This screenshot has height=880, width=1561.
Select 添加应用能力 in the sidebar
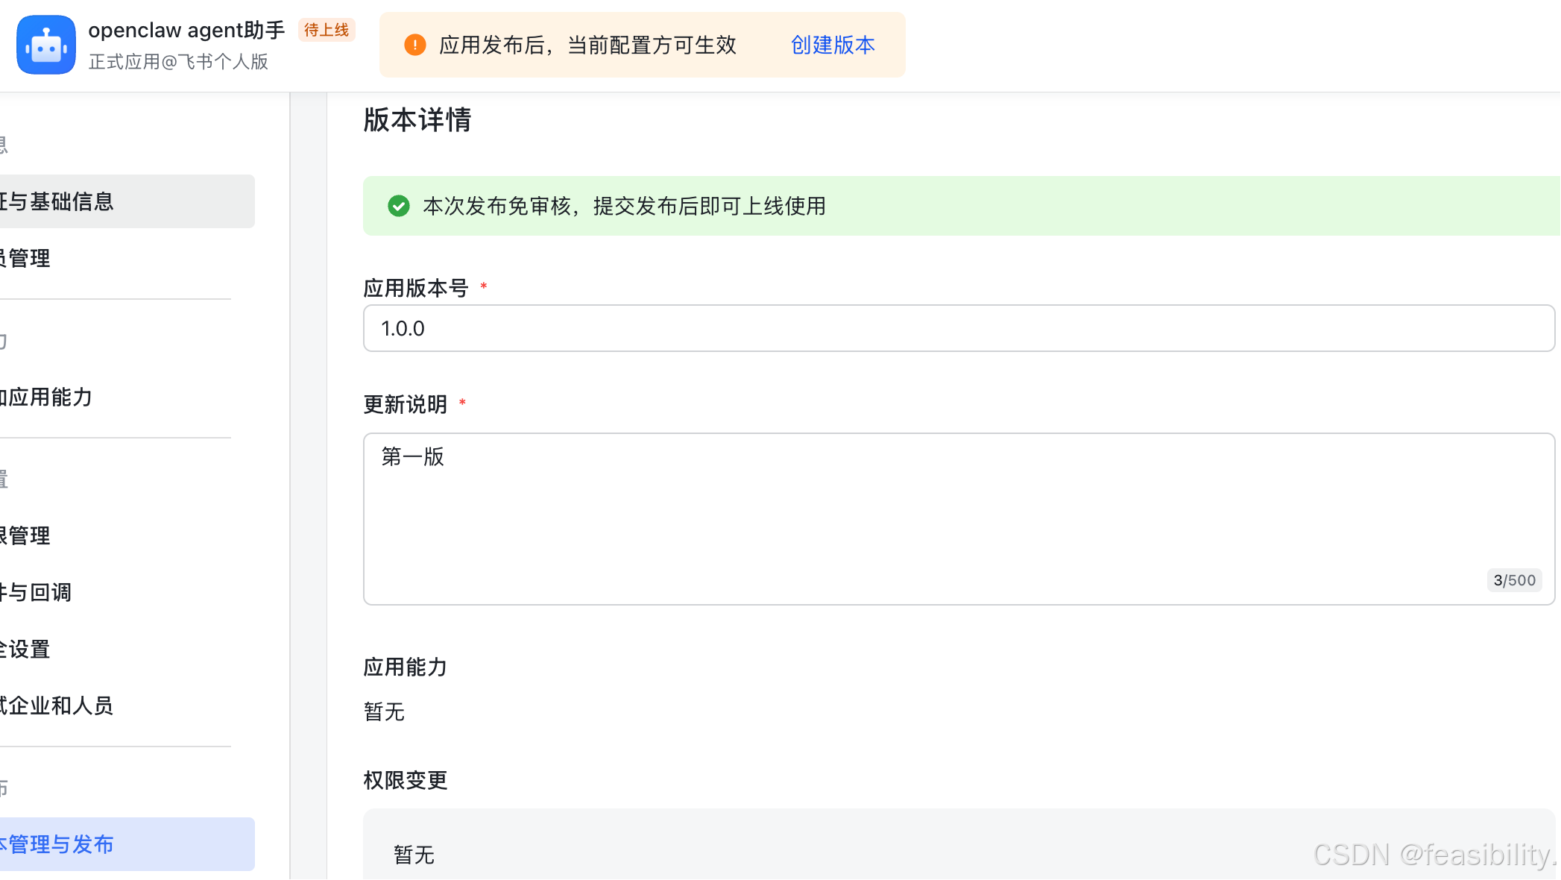(46, 397)
